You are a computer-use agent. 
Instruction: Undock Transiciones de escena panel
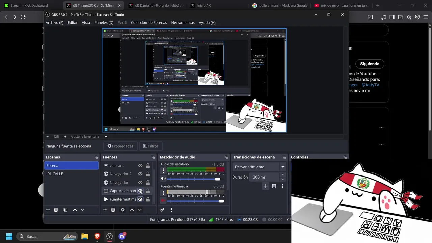click(284, 157)
